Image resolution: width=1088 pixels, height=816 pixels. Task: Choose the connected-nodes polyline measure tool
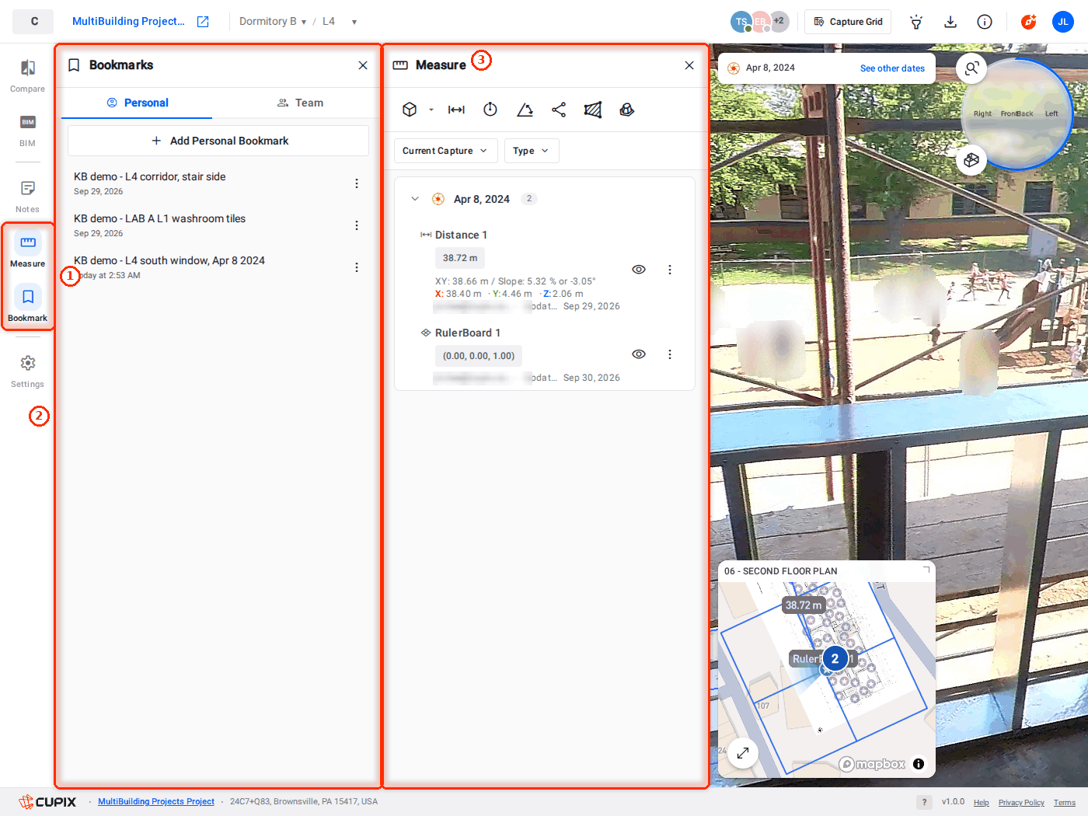click(x=559, y=110)
